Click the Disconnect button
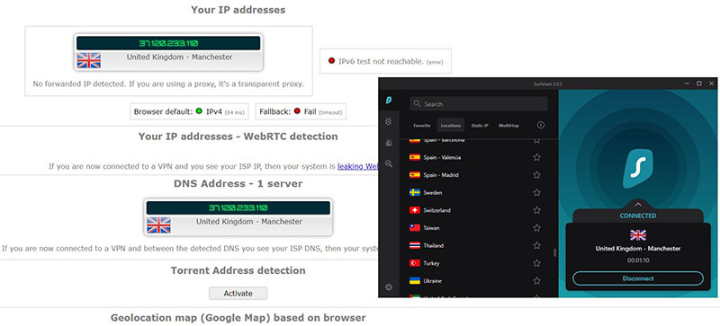 (x=638, y=278)
